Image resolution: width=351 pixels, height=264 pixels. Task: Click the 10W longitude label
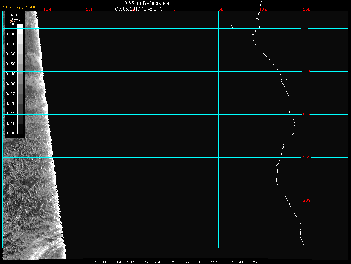coord(89,9)
